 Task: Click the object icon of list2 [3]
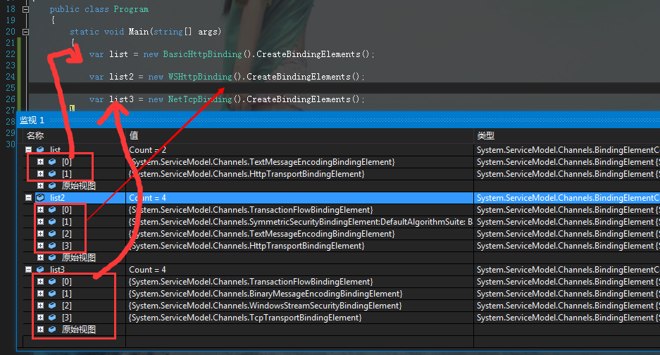(52, 246)
